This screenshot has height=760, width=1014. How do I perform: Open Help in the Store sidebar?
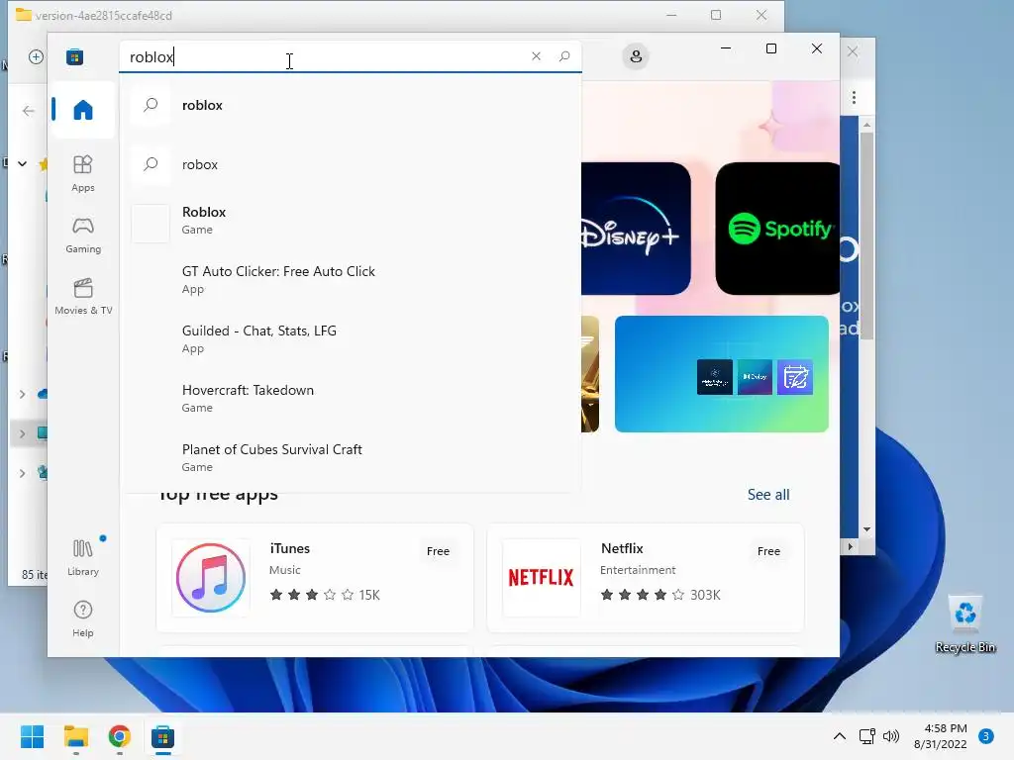click(83, 618)
